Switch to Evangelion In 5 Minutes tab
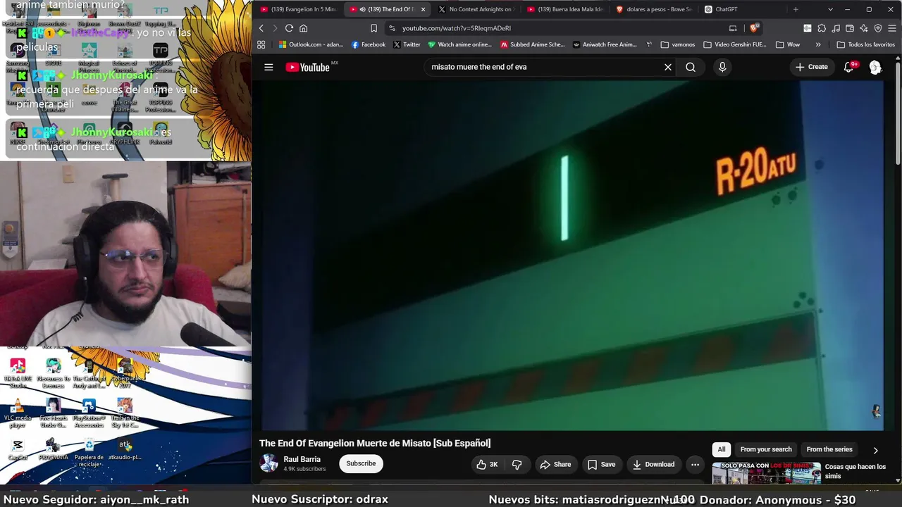This screenshot has height=507, width=902. coord(299,9)
